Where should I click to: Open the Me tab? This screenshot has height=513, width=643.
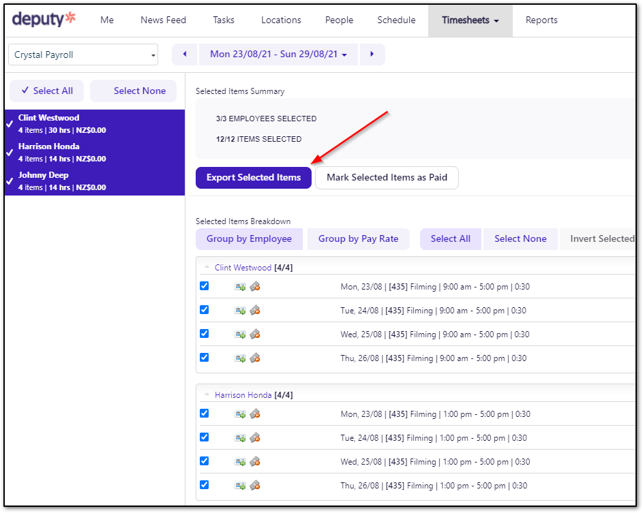click(x=107, y=20)
